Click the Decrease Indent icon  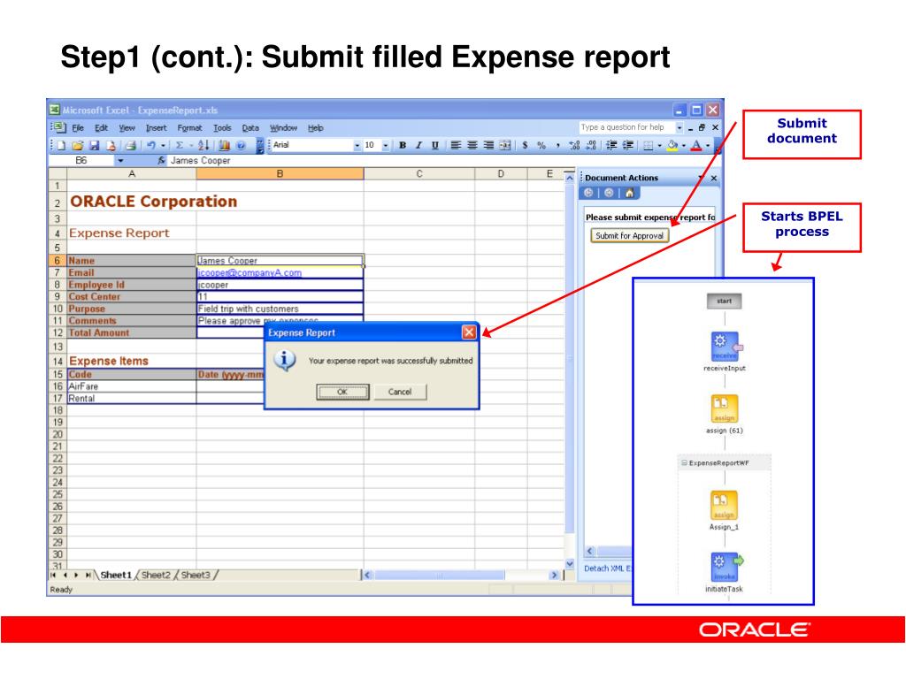[611, 146]
